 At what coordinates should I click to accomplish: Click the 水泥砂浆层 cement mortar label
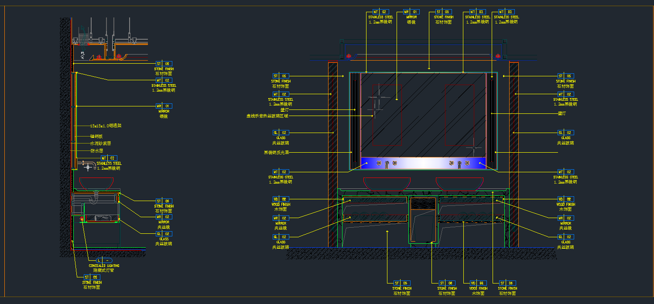point(100,143)
